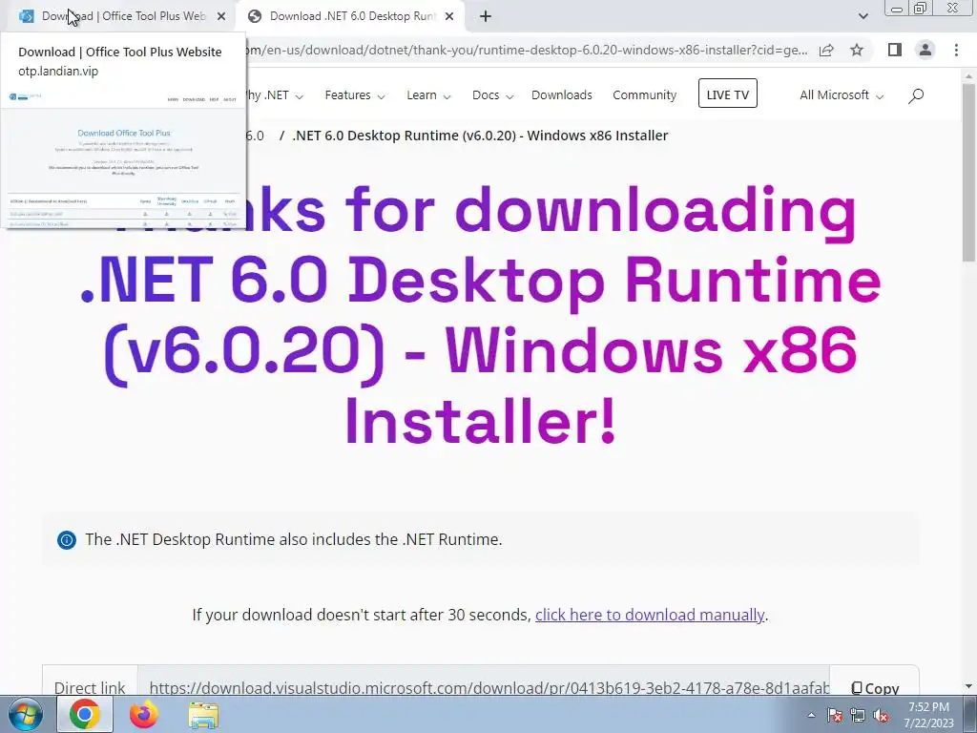The height and width of the screenshot is (733, 977).
Task: Open the Chrome three-dot menu
Action: click(956, 50)
